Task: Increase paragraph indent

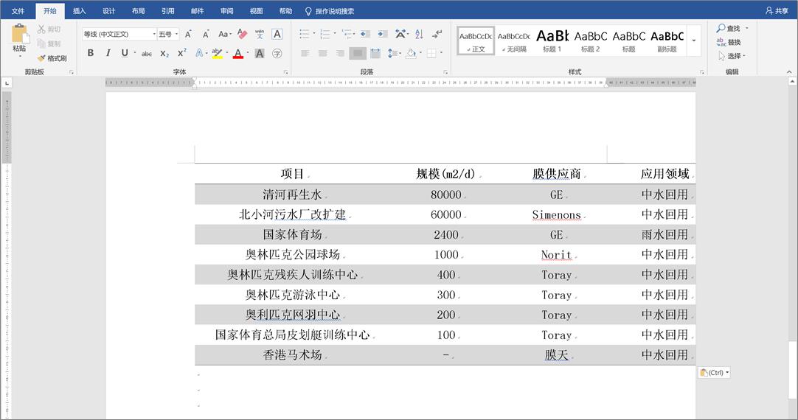Action: click(383, 34)
